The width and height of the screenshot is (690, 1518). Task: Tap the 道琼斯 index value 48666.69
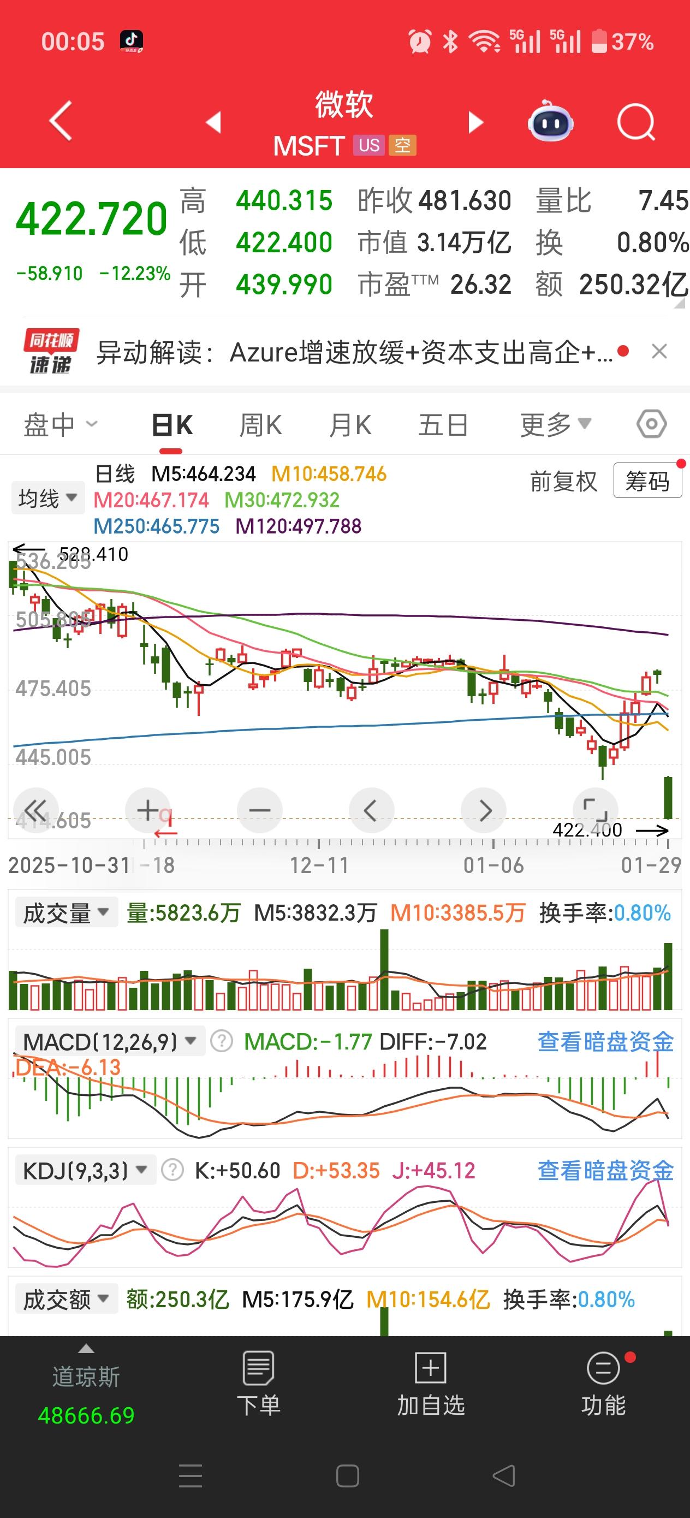pyautogui.click(x=86, y=1415)
